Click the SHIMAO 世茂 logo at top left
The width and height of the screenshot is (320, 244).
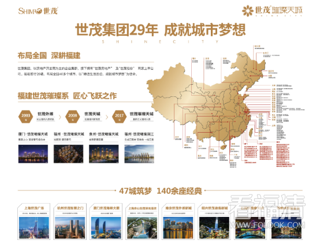38,11
